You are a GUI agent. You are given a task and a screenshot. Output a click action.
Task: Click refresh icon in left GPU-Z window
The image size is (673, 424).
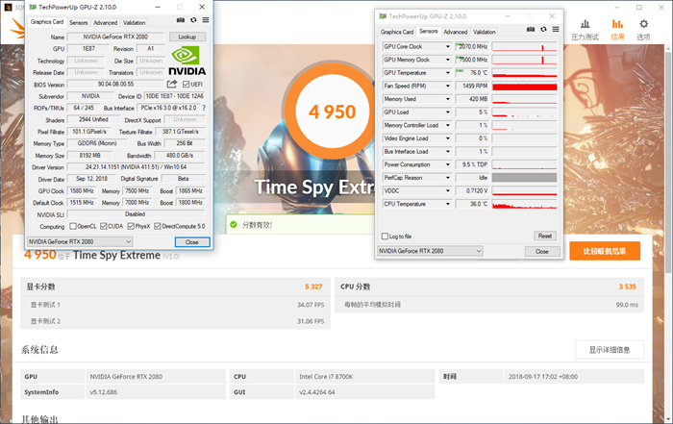193,20
